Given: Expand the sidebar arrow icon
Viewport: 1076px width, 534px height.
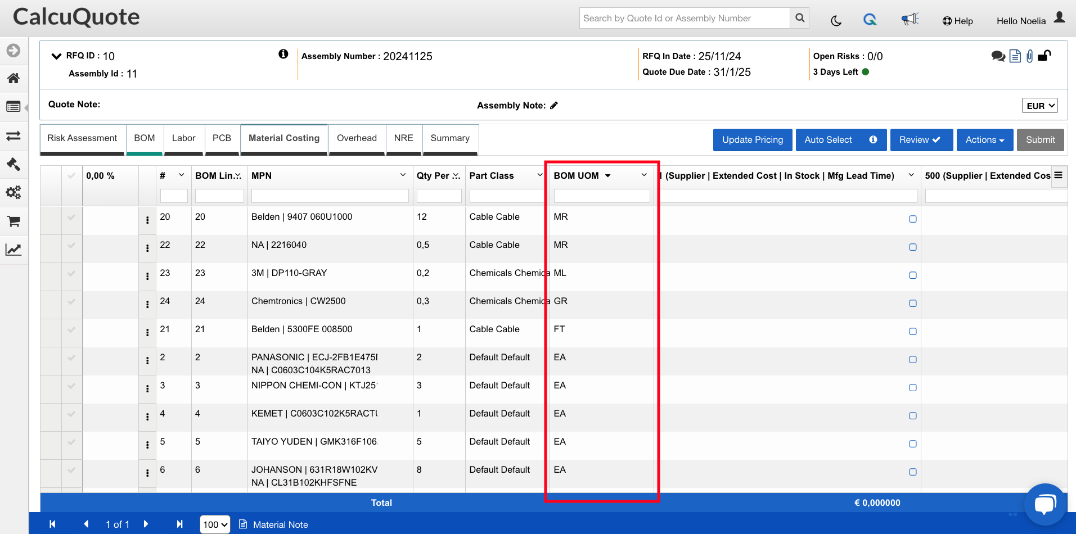Looking at the screenshot, I should pos(13,51).
